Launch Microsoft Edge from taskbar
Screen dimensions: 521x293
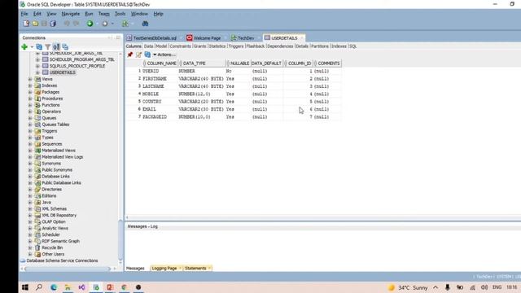54,287
